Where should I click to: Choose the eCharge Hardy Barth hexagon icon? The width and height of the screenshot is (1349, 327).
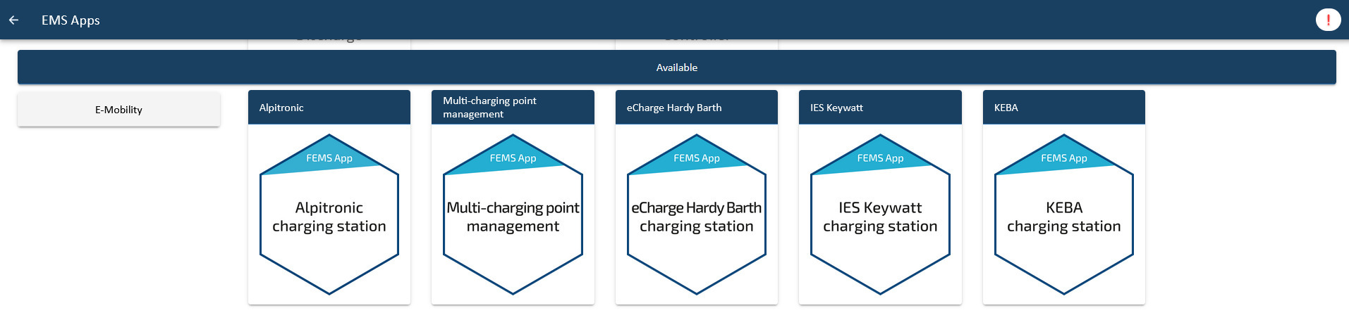(697, 214)
